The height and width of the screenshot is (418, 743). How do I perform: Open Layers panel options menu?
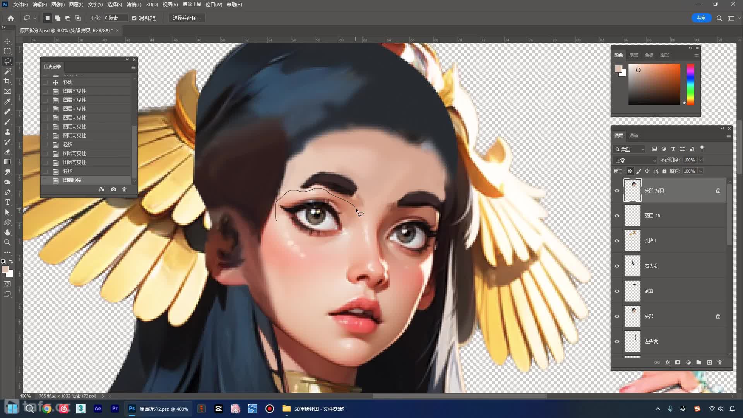pos(728,136)
